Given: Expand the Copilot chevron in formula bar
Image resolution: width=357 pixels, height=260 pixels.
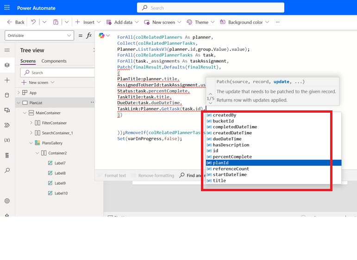Looking at the screenshot, I should tap(108, 36).
